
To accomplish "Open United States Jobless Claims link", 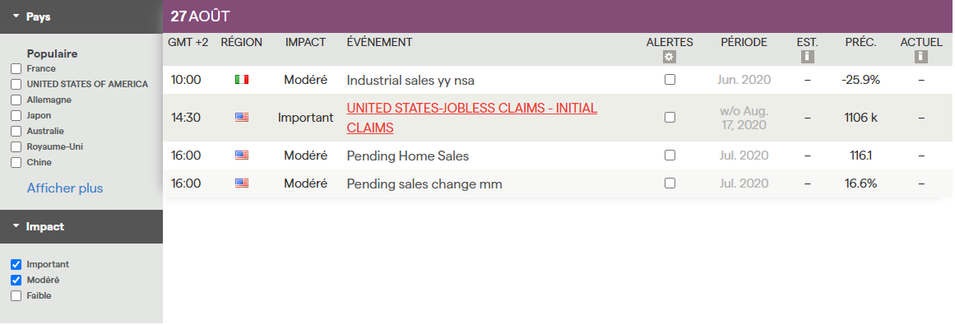I will coord(472,118).
